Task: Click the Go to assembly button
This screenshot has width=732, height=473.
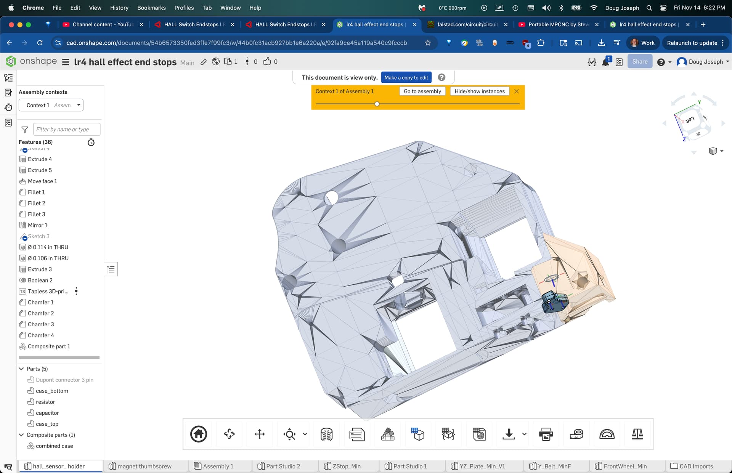Action: tap(422, 91)
